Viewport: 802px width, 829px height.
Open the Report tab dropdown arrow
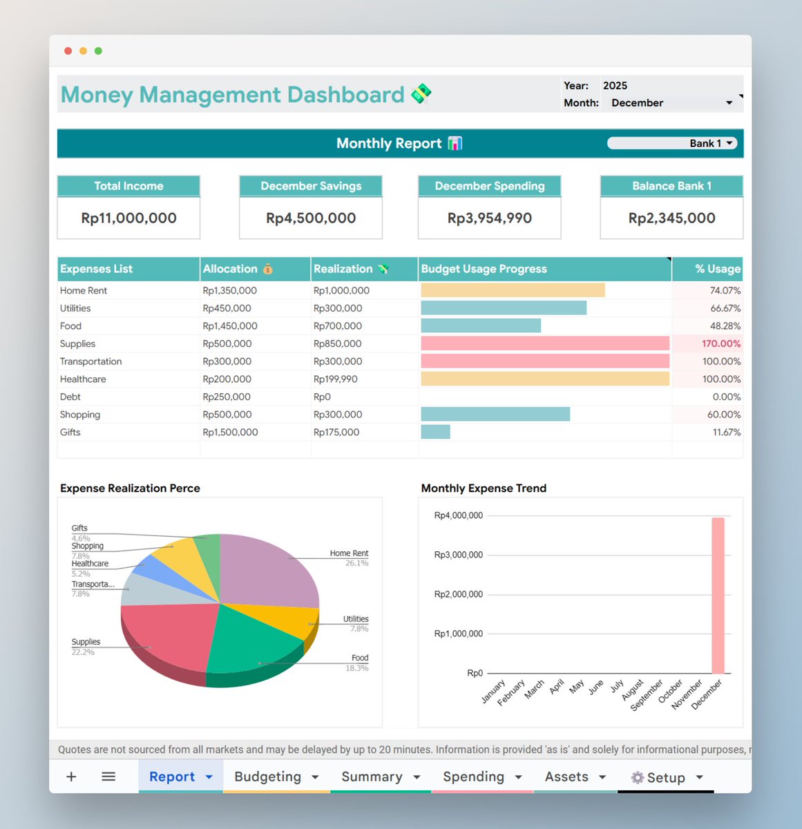(x=208, y=776)
